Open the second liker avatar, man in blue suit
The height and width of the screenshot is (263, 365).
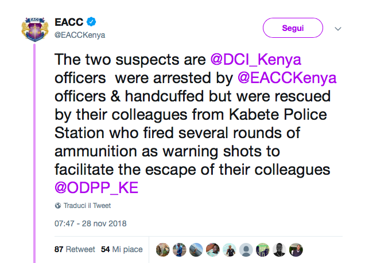pos(178,250)
